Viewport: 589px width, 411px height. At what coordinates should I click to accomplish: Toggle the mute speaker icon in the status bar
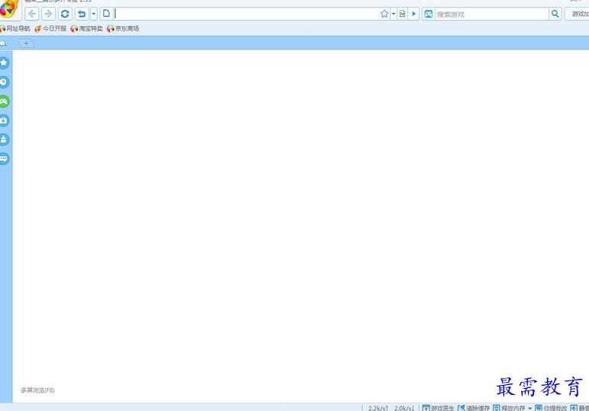574,408
